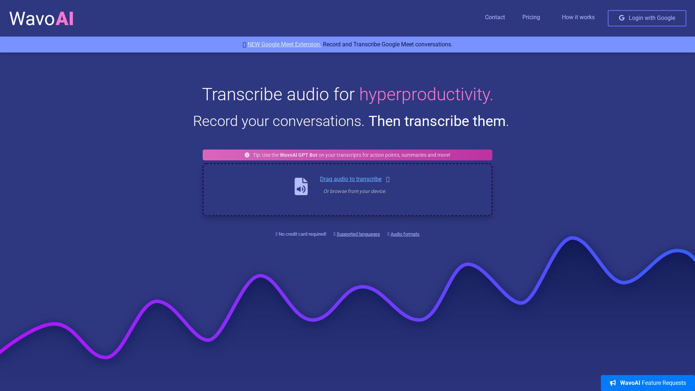Open WavoAI Feature Requests widget
Viewport: 695px width, 391px height.
pyautogui.click(x=652, y=383)
